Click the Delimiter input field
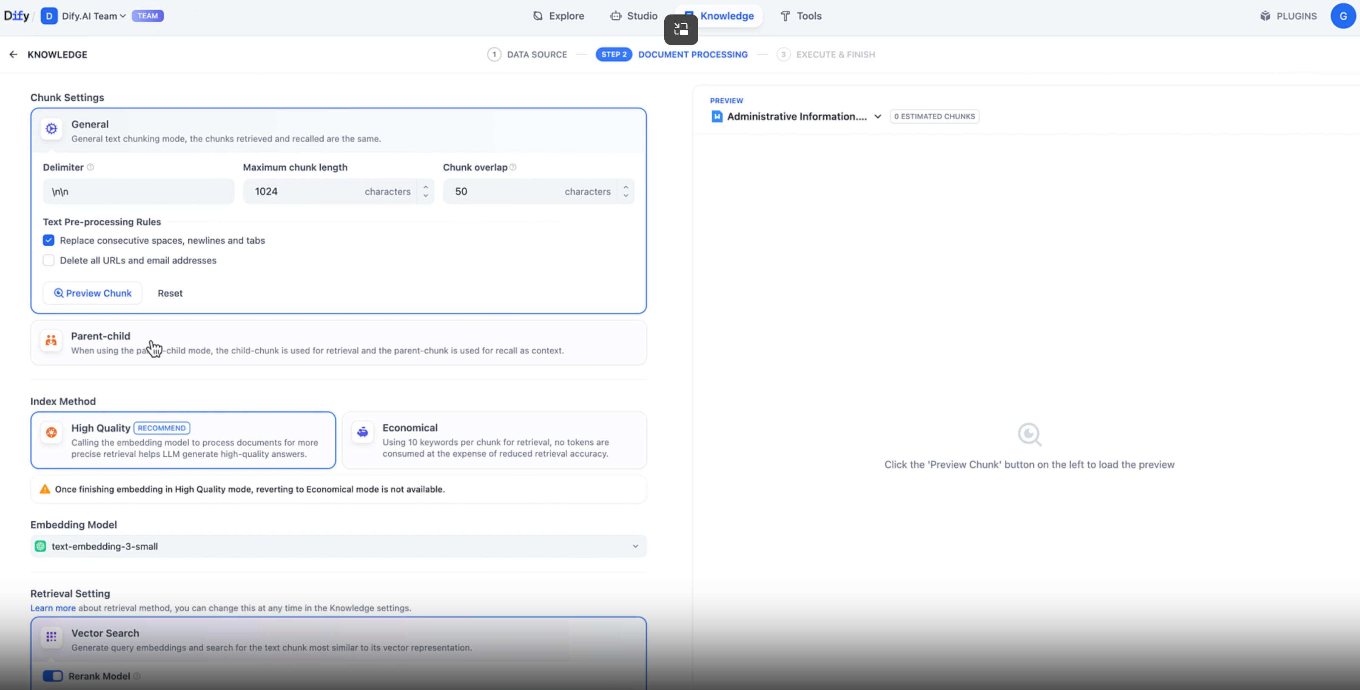1360x690 pixels. click(x=138, y=191)
